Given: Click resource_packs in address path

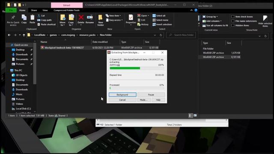Looking at the screenshot, I should [87, 35].
